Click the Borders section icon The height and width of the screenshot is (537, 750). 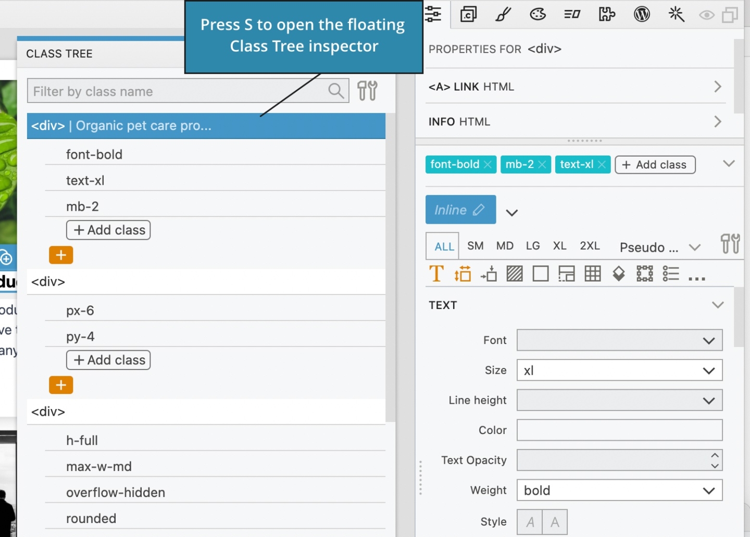(x=541, y=273)
